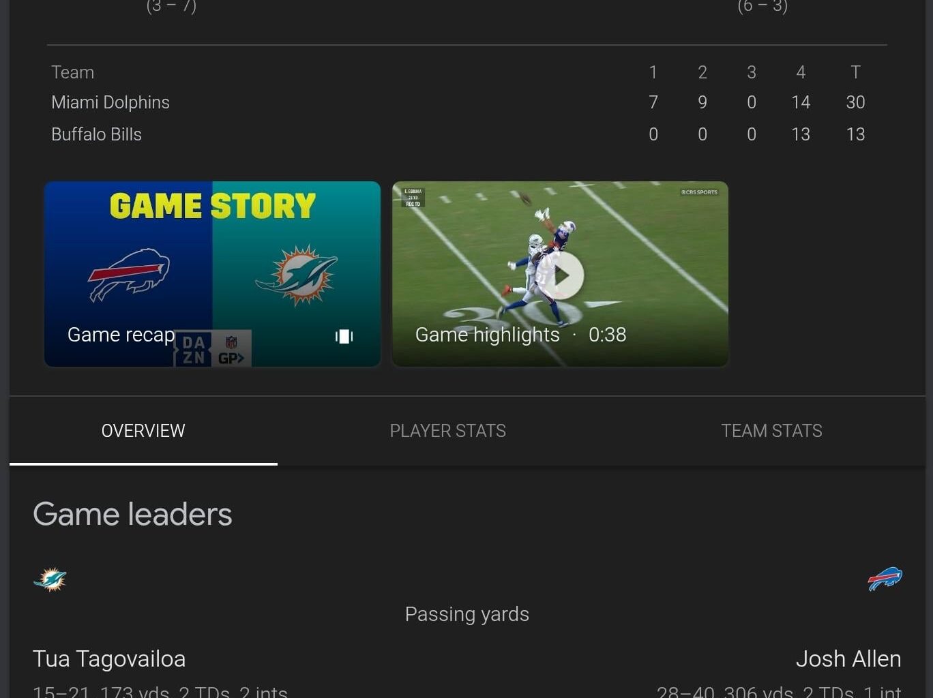
Task: Click the Miami Dolphins logo in Game Story
Action: 297,275
